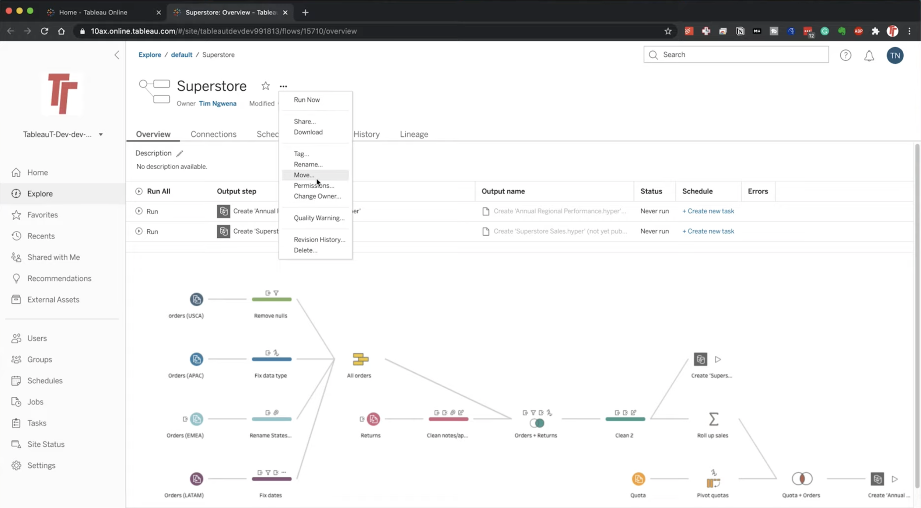Create new task for Annual Regional Performance
921x508 pixels.
708,211
